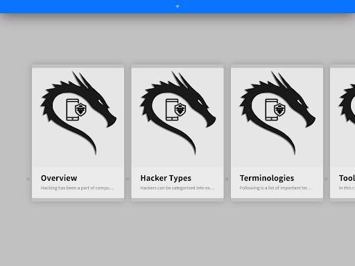The height and width of the screenshot is (266, 355).
Task: Open the partially visible Tools card
Action: (343, 133)
